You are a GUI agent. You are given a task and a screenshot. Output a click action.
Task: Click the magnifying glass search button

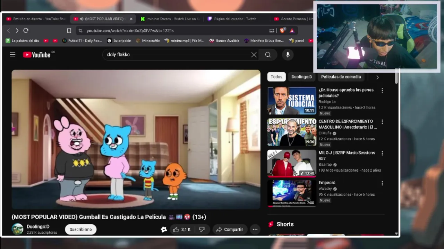pos(268,55)
